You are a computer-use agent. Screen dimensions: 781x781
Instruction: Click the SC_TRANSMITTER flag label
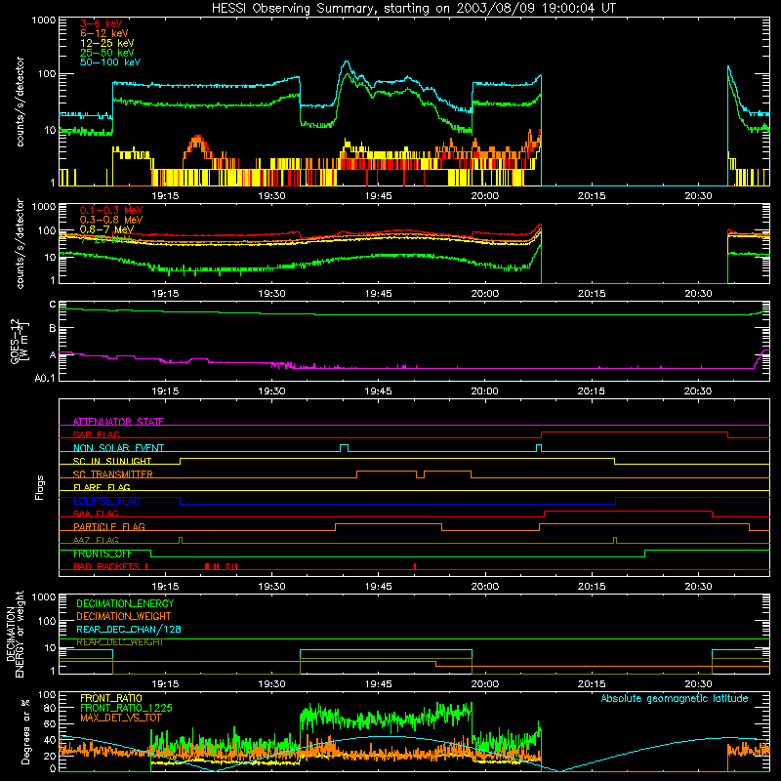[113, 473]
